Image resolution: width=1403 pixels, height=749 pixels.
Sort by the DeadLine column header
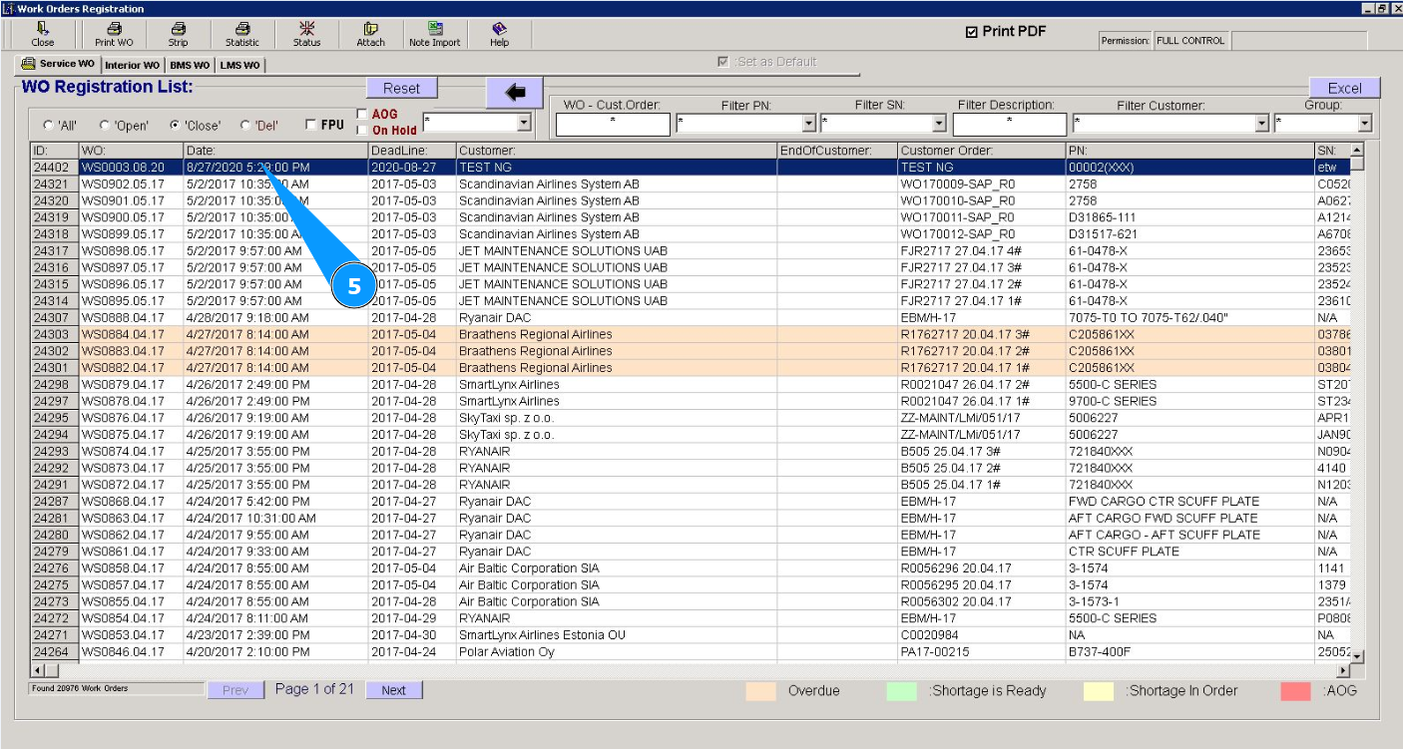tap(412, 151)
